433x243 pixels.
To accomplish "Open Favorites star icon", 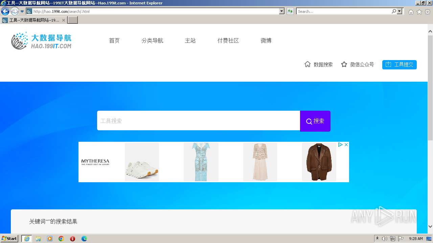I will (419, 12).
